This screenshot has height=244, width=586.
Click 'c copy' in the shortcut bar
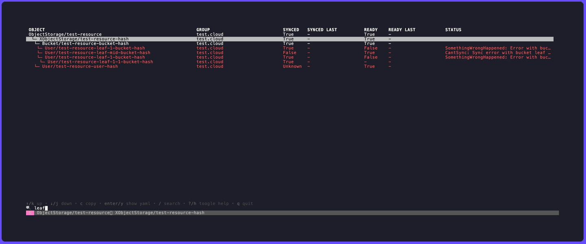point(89,203)
